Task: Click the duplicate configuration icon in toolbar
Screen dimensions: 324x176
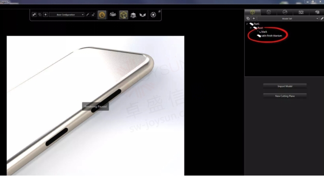Action: (40, 14)
